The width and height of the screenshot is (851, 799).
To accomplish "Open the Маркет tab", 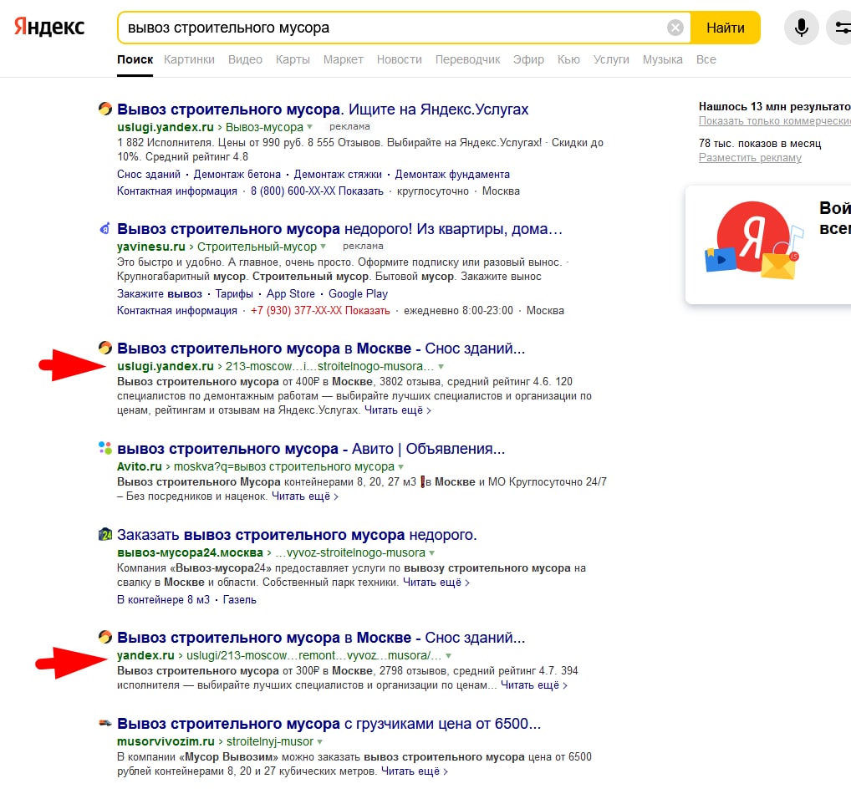I will click(x=344, y=59).
